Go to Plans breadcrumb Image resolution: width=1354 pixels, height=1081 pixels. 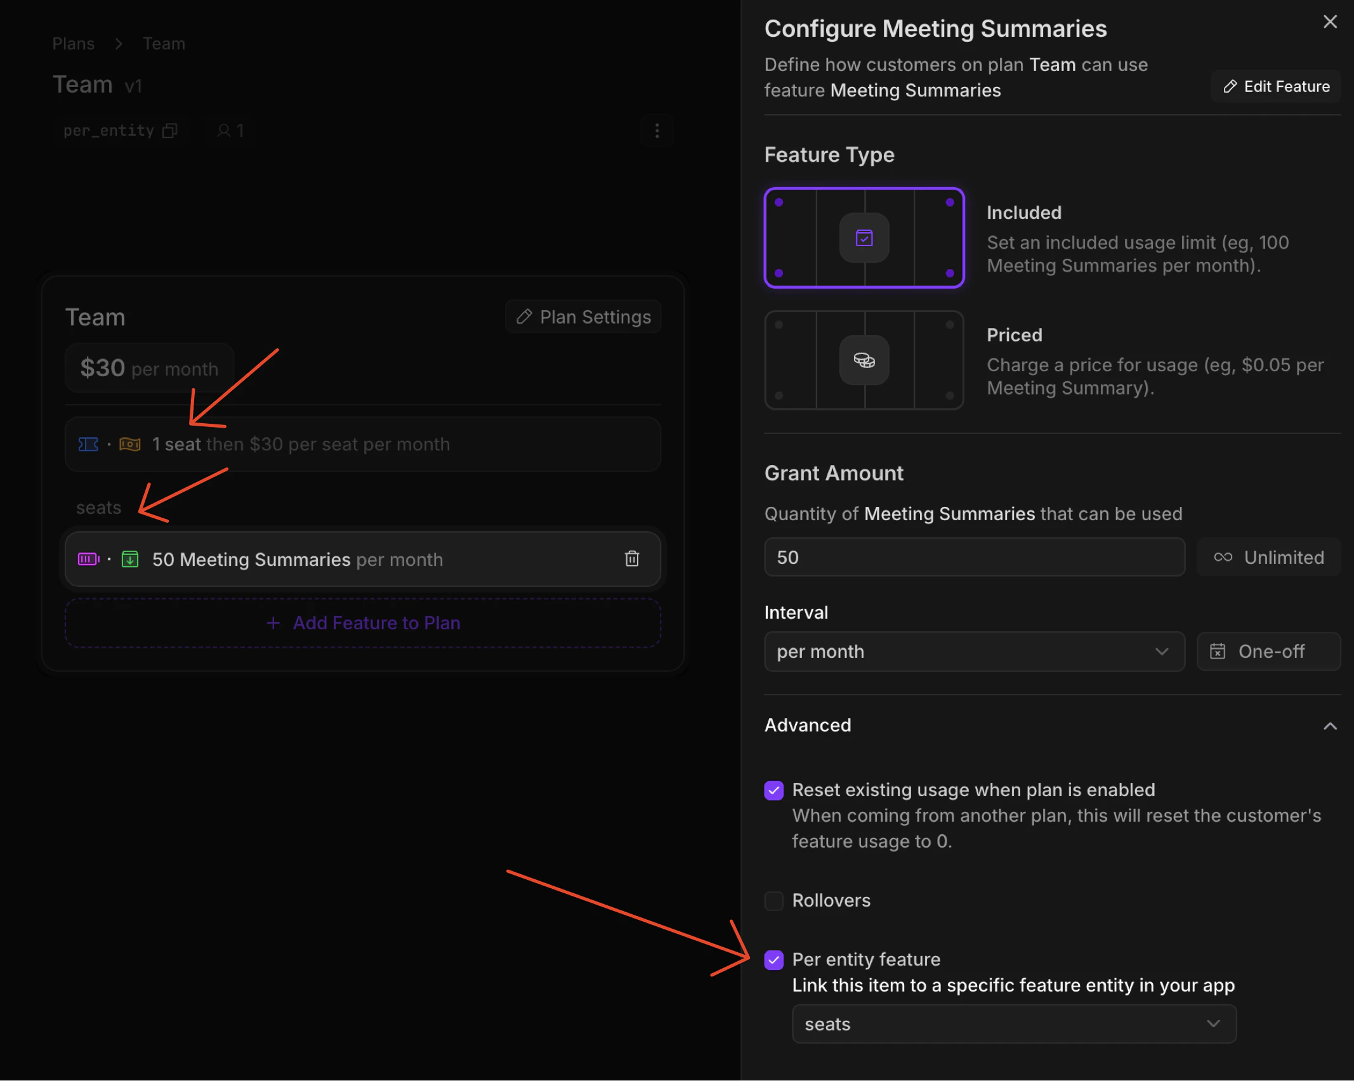[x=73, y=44]
